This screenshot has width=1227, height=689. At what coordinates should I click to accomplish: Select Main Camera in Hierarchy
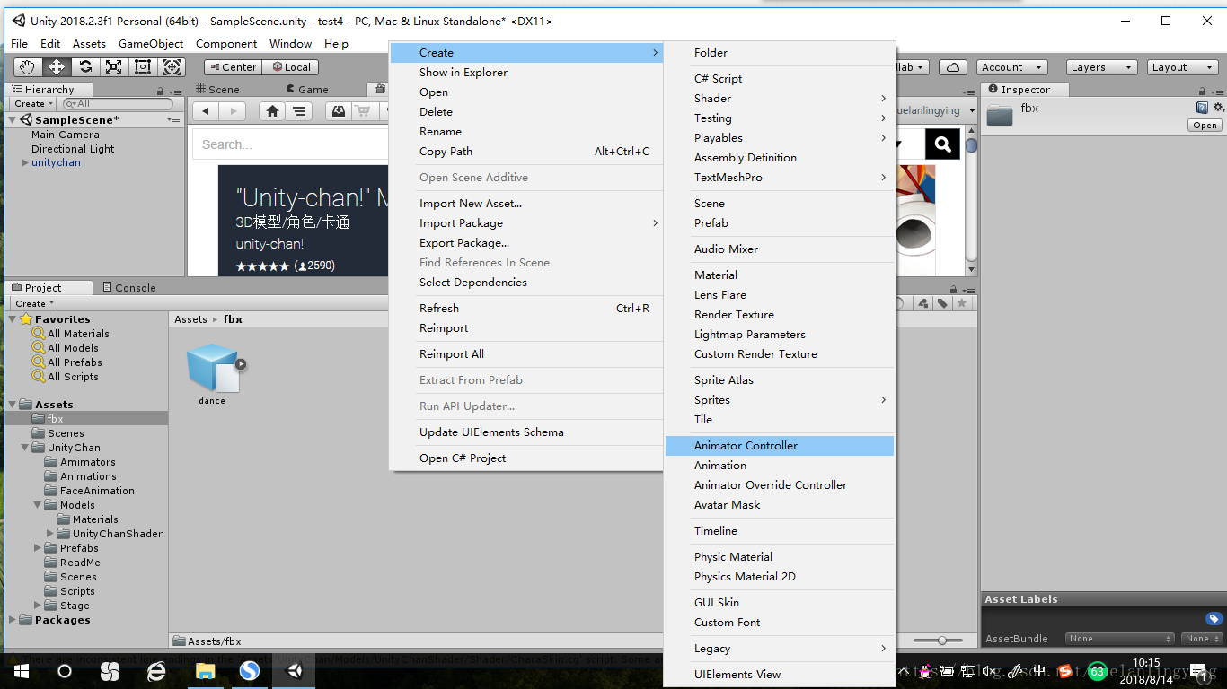(x=66, y=134)
